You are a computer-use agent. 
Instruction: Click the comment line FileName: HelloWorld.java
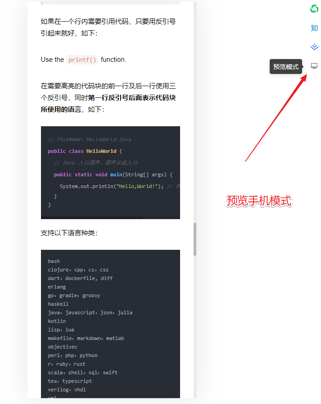tap(90, 139)
